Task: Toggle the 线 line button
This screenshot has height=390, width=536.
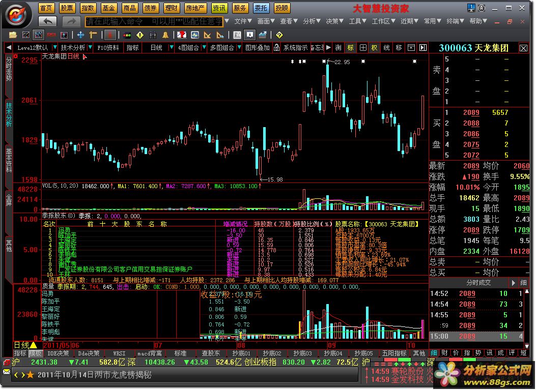Action: coord(387,48)
